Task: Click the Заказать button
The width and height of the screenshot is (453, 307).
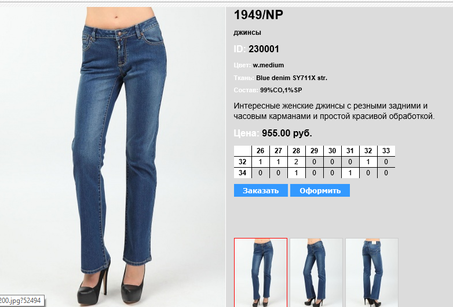Action: point(261,190)
